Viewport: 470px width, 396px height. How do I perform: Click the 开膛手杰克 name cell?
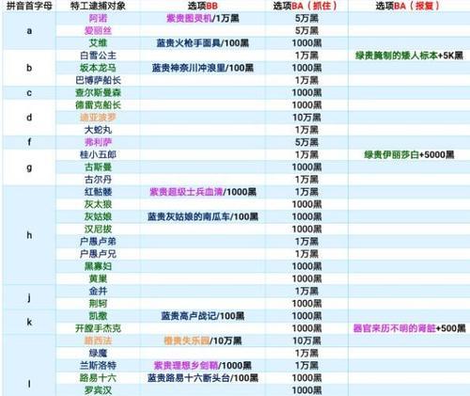98,328
